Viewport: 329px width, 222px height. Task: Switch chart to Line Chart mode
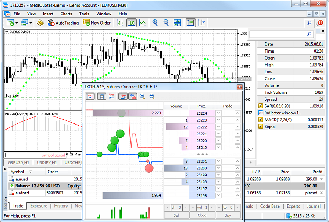point(143,23)
